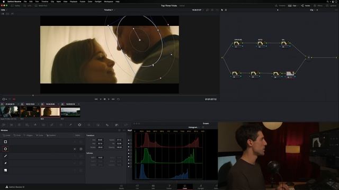
Task: Open the Magic Mask palette
Action: (x=98, y=125)
